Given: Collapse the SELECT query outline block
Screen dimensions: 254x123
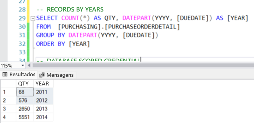Looking at the screenshot, I should (33, 18).
